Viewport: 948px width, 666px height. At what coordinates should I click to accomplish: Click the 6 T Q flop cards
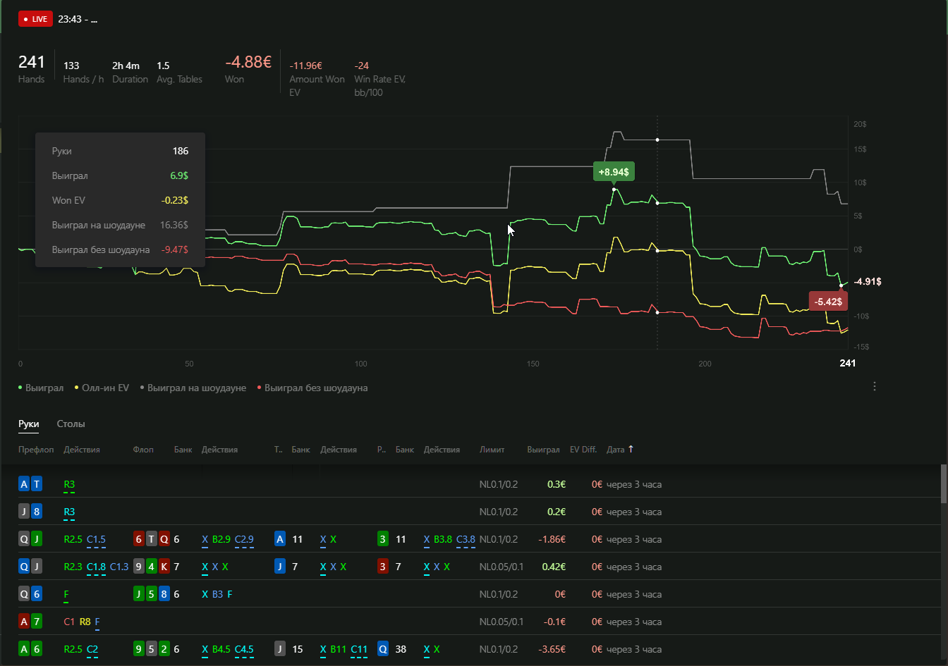(152, 539)
